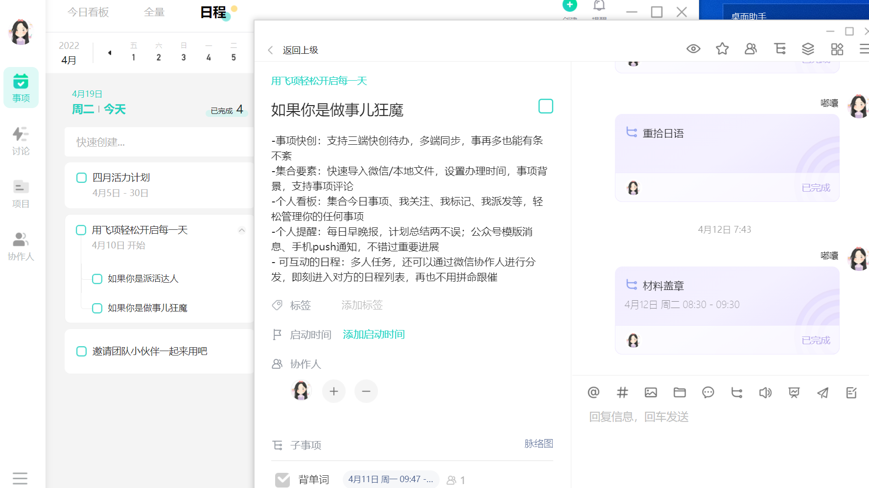
Task: Switch to the 全量 tab
Action: point(154,12)
